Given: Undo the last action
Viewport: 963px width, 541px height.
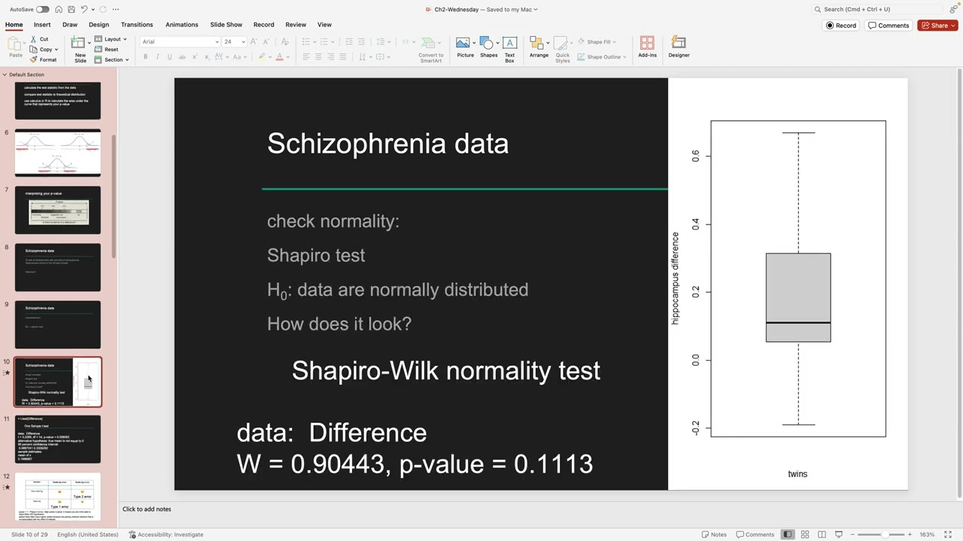Looking at the screenshot, I should 84,10.
